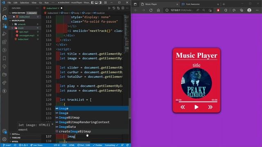
Task: Open the Selection menu
Action: (x=25, y=3)
